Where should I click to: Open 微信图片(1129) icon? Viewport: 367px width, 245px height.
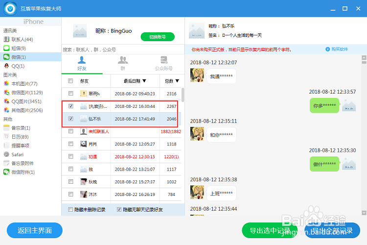click(x=6, y=93)
